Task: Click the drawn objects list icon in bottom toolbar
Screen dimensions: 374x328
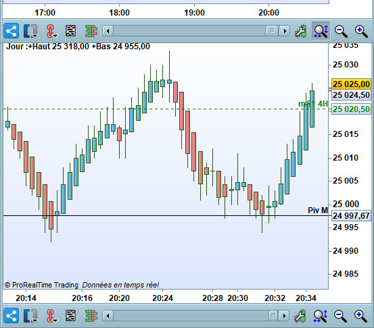Action: 71,316
